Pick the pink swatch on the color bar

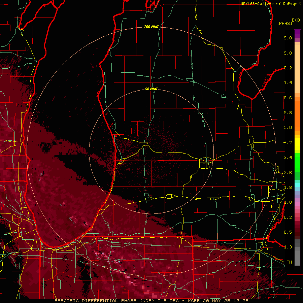point(297,204)
